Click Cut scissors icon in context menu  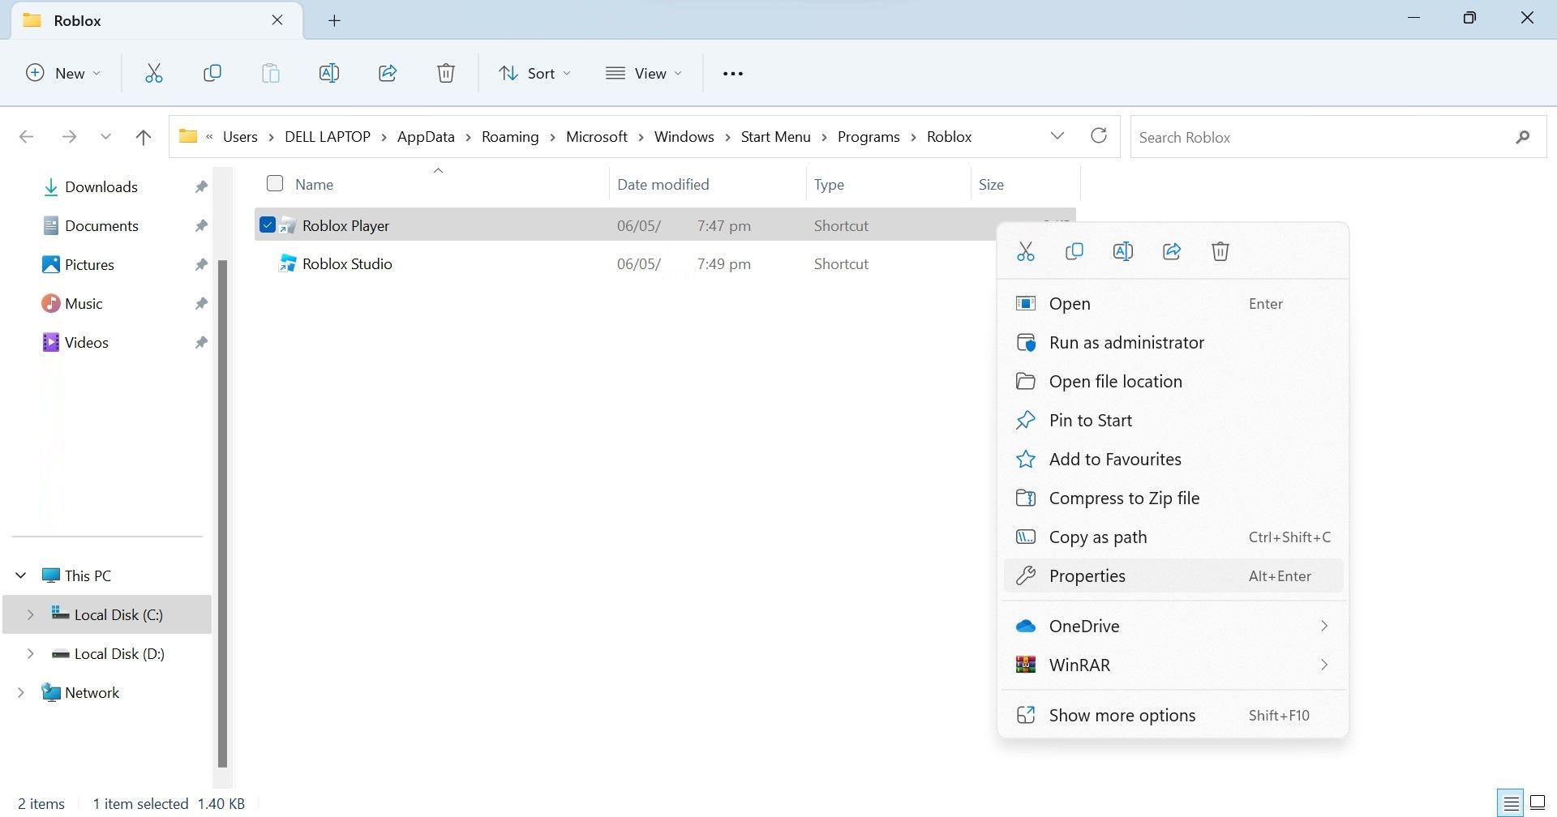click(x=1025, y=251)
